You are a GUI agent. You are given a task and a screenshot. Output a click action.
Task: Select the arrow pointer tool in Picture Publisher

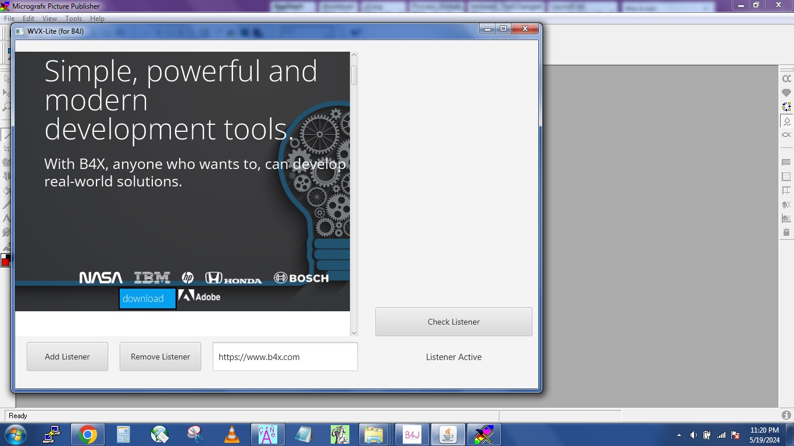[x=6, y=78]
